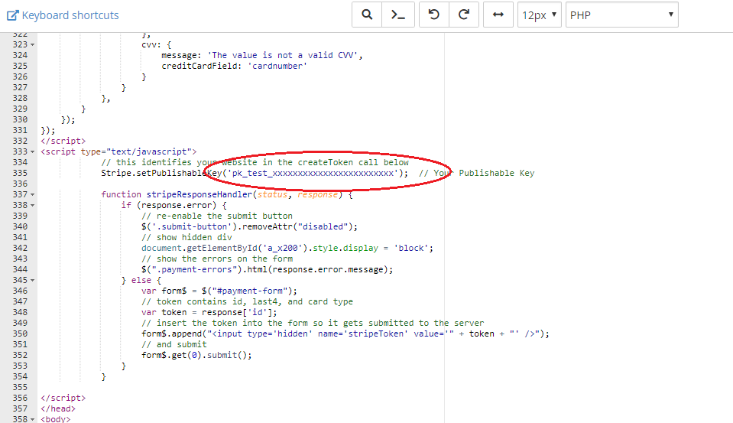Click the '// show hidden div' comment
The width and height of the screenshot is (733, 423).
pyautogui.click(x=186, y=237)
